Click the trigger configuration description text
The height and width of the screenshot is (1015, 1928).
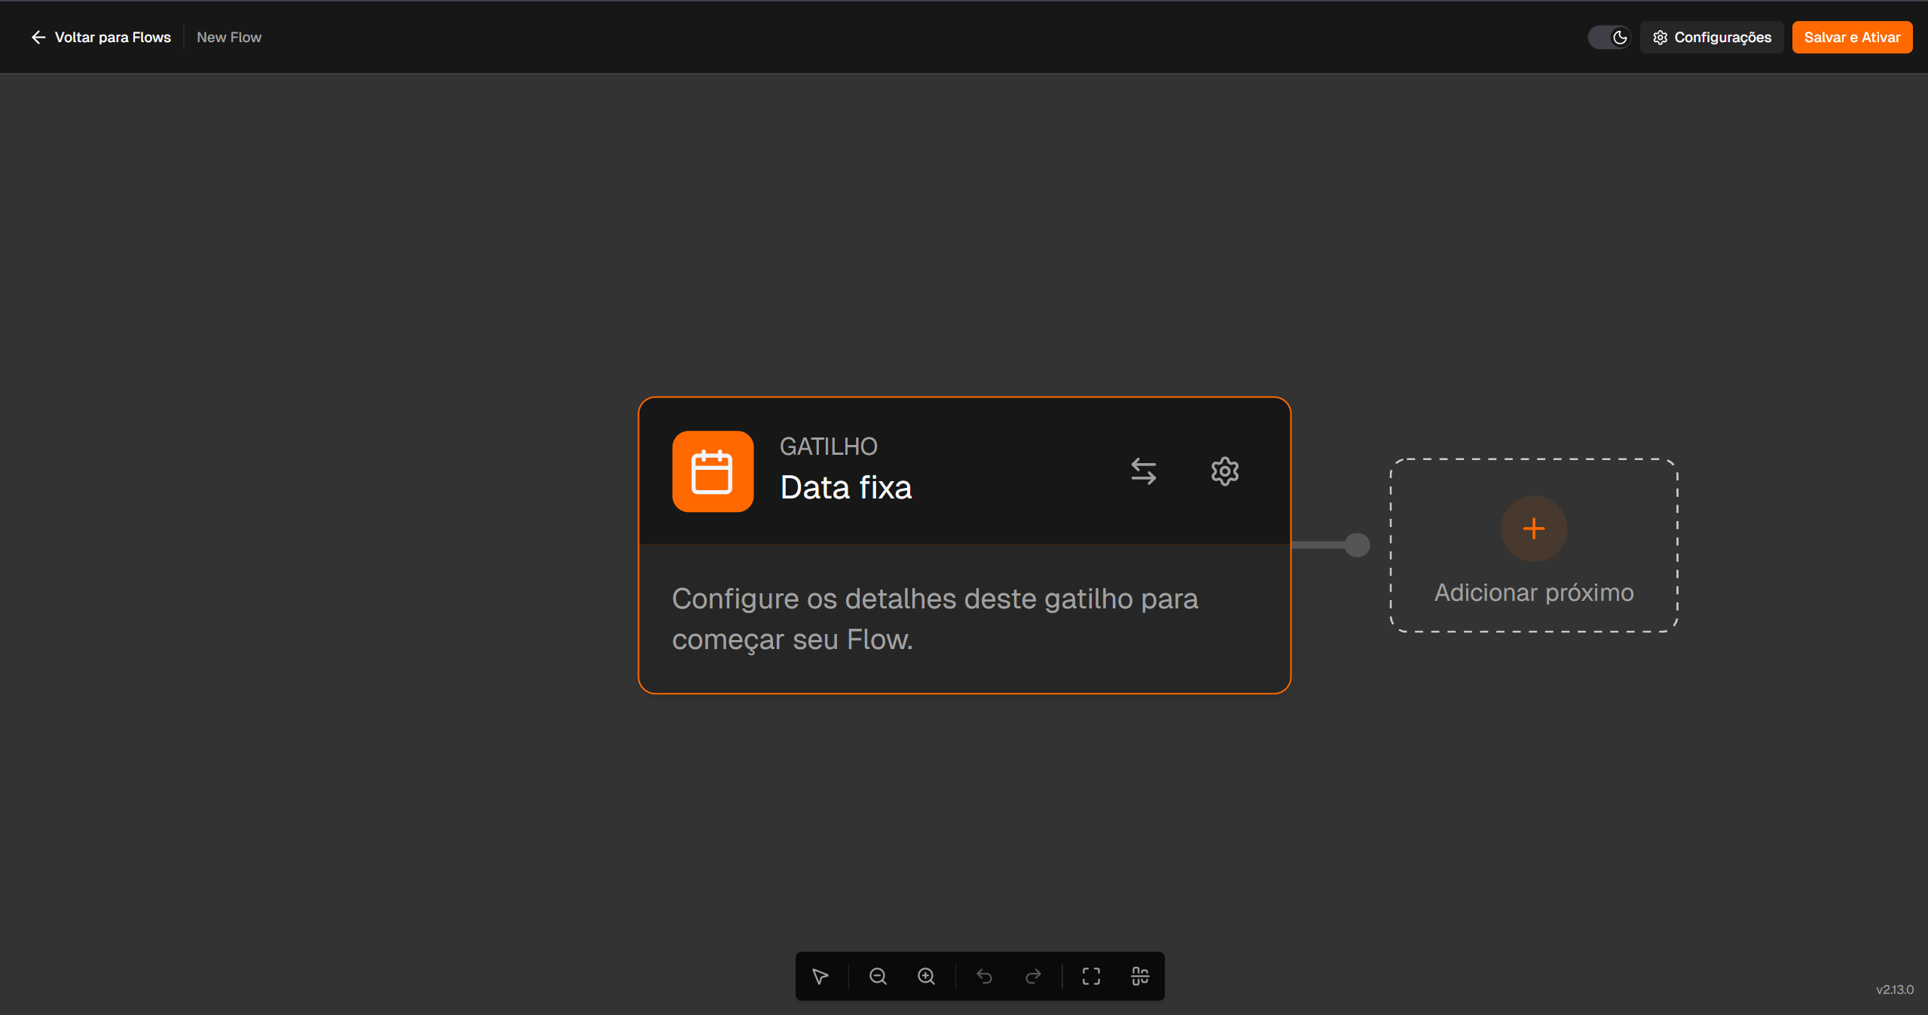click(x=935, y=618)
